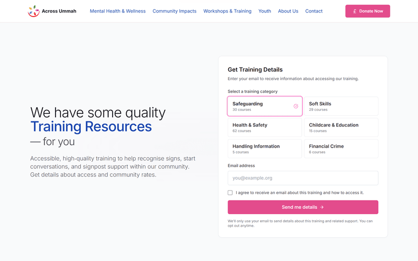Select the Soft Skills category card
The image size is (418, 261).
point(341,106)
